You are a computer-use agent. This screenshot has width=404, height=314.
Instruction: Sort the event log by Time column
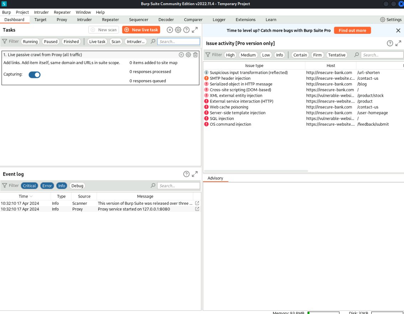point(25,196)
